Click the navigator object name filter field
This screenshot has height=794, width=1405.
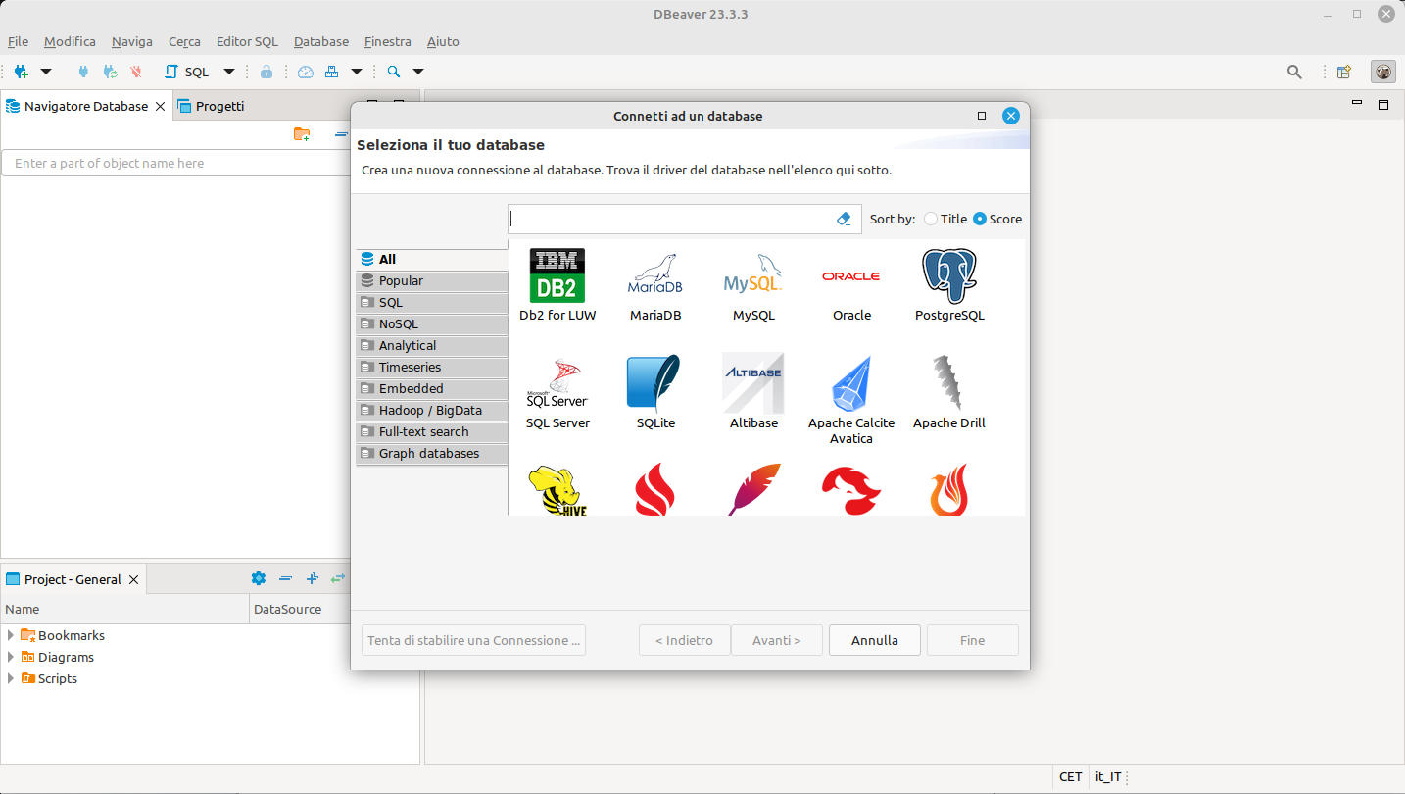tap(176, 163)
